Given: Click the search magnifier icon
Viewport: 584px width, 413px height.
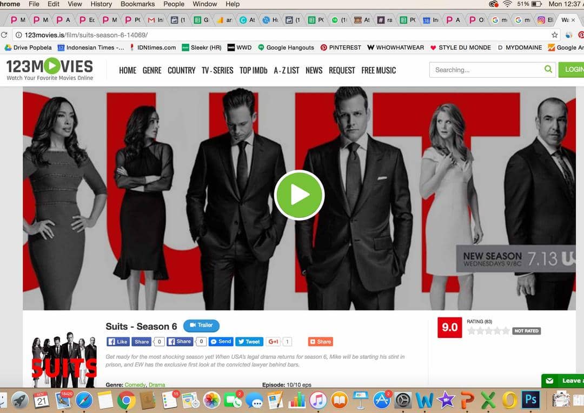Looking at the screenshot, I should (548, 70).
